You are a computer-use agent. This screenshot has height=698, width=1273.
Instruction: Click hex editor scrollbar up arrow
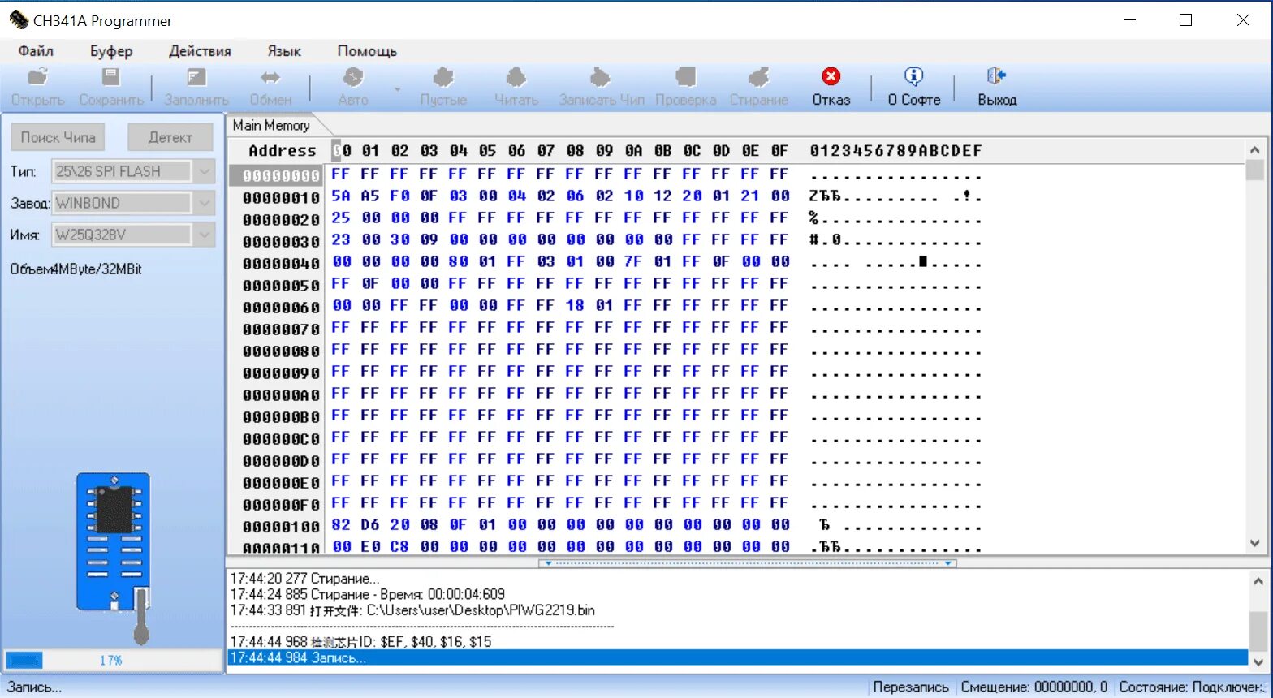pyautogui.click(x=1255, y=150)
